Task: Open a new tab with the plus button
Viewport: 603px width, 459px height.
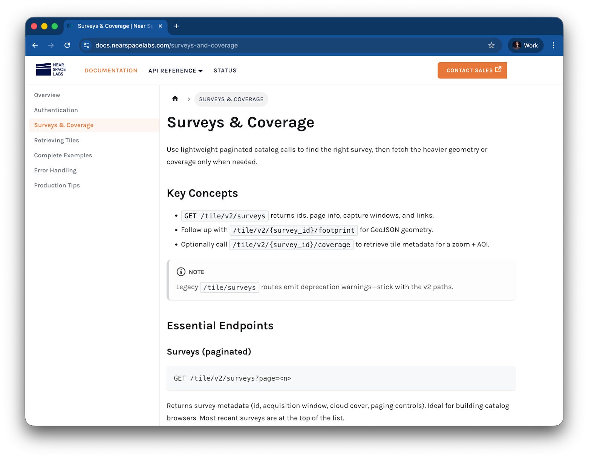Action: click(176, 26)
